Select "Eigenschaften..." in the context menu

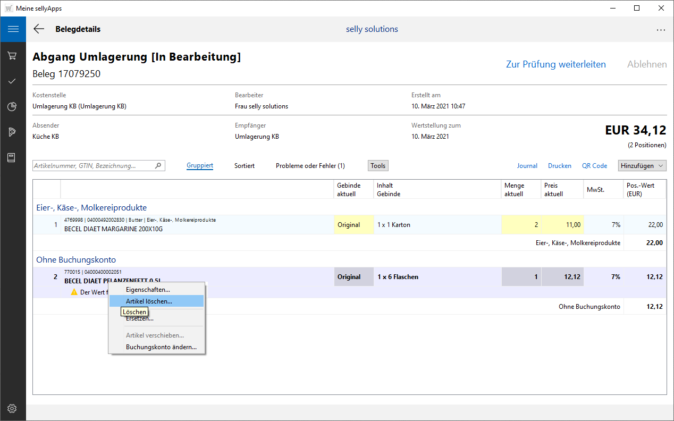tap(148, 290)
